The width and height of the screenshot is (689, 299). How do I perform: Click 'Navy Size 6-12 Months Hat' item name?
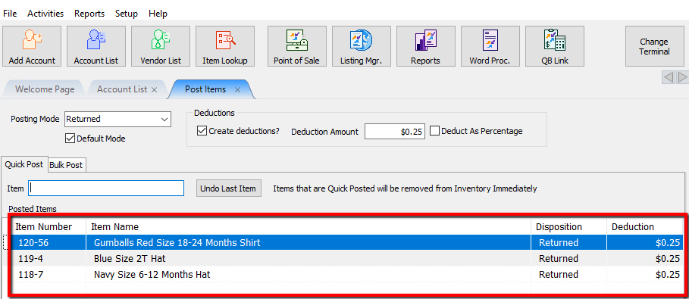coord(152,275)
